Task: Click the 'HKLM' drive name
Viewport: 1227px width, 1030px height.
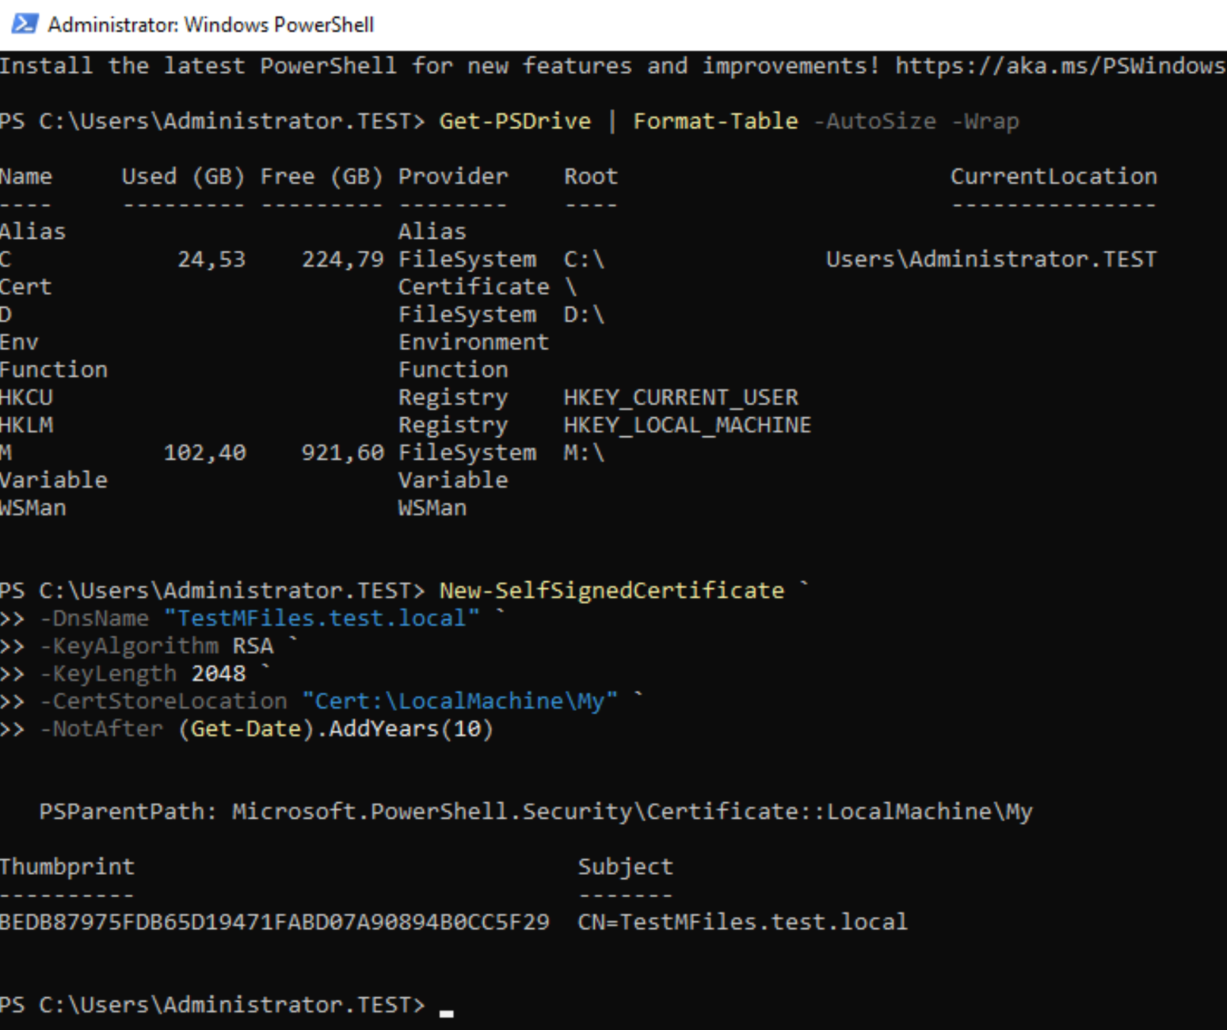Action: coord(26,425)
